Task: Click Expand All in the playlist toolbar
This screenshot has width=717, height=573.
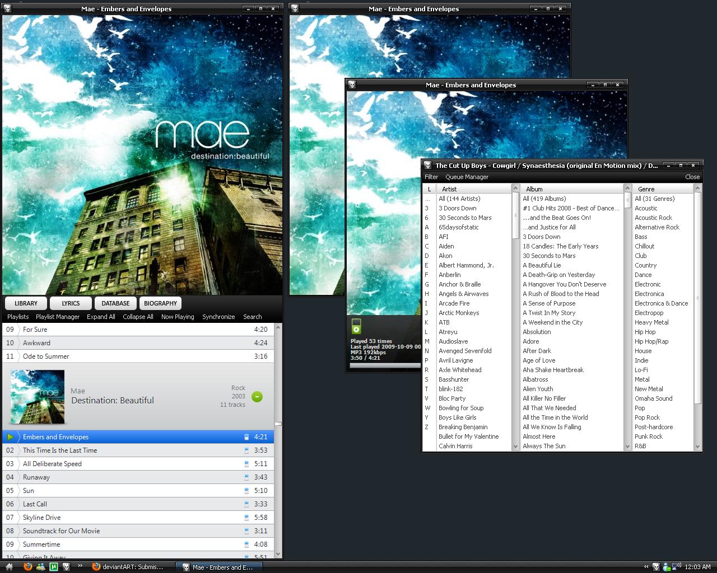Action: (x=101, y=317)
